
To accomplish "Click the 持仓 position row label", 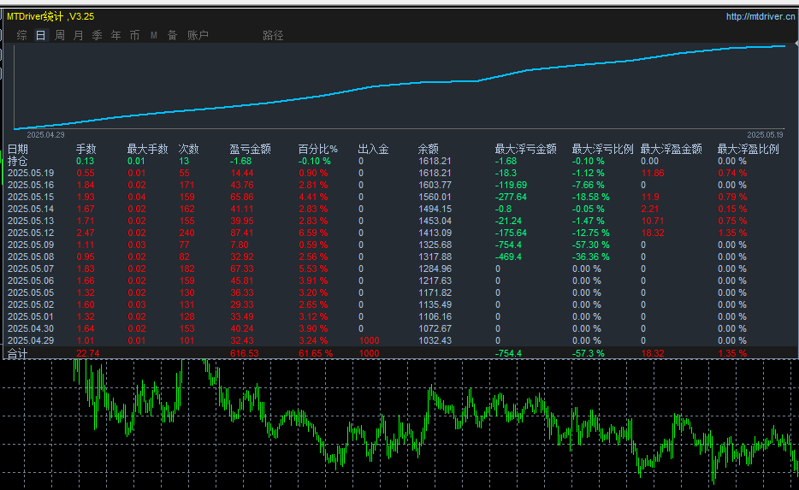I will click(x=18, y=161).
